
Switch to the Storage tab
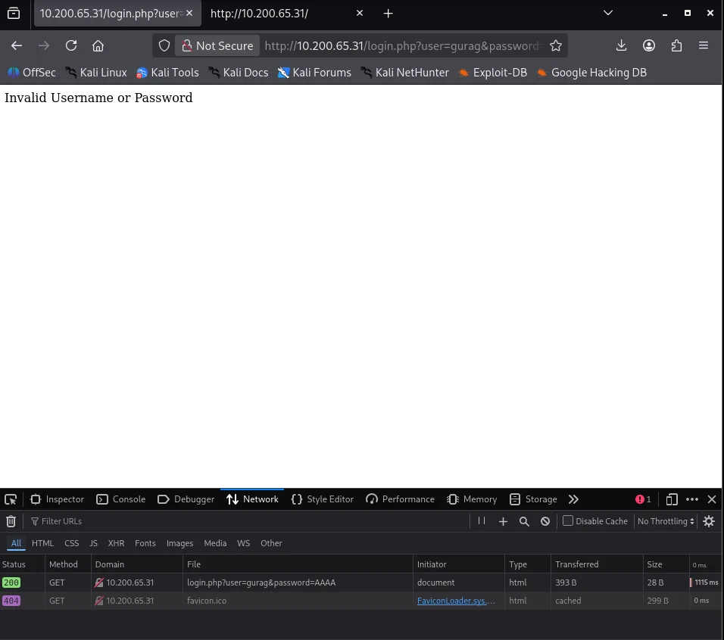[x=533, y=499]
